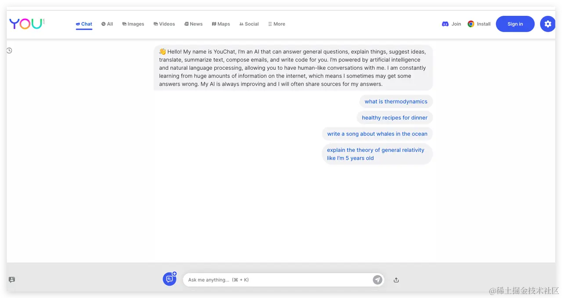Click the YouChat greeting message
Screen dimensions: 562x298
(293, 68)
